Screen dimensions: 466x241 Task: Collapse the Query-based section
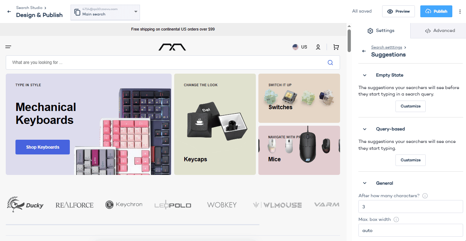click(365, 129)
